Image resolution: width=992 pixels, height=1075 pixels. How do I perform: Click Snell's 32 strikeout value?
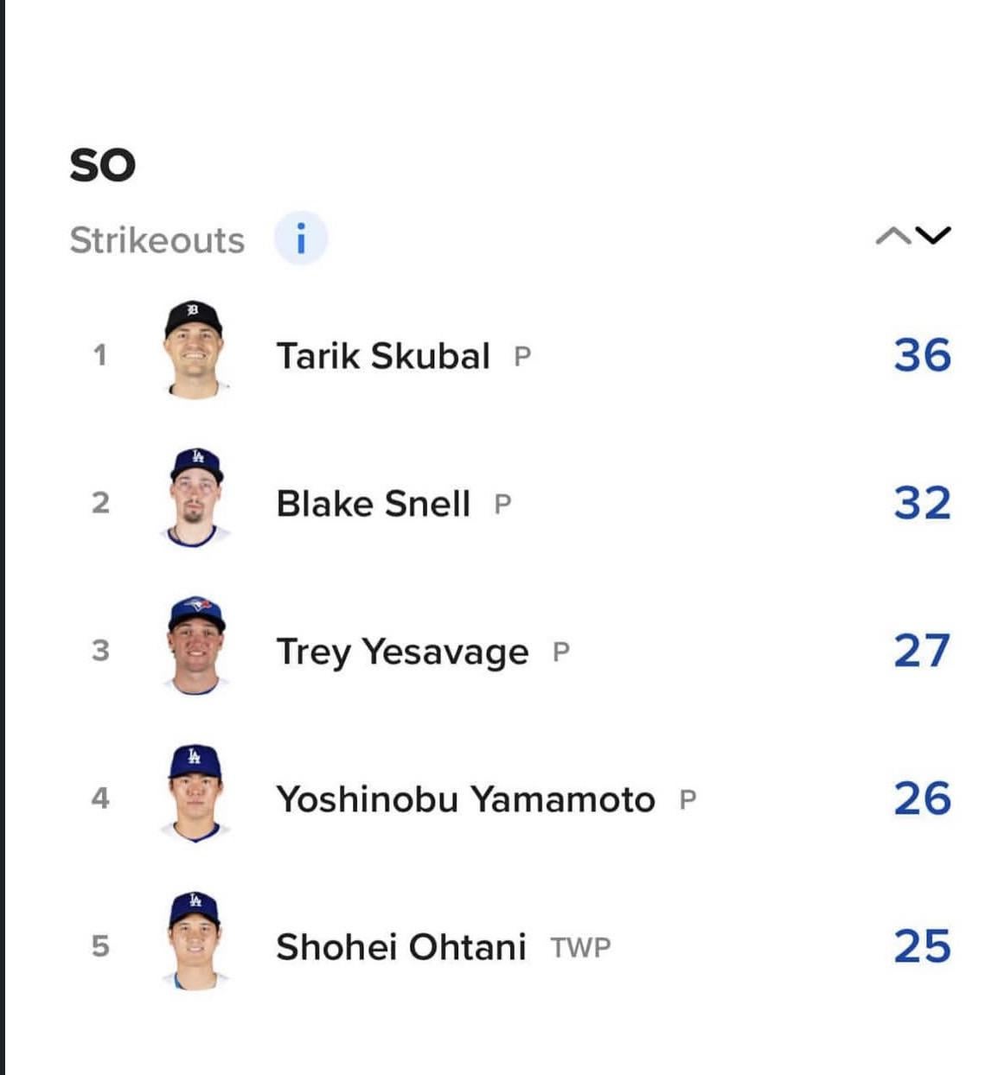click(x=922, y=503)
